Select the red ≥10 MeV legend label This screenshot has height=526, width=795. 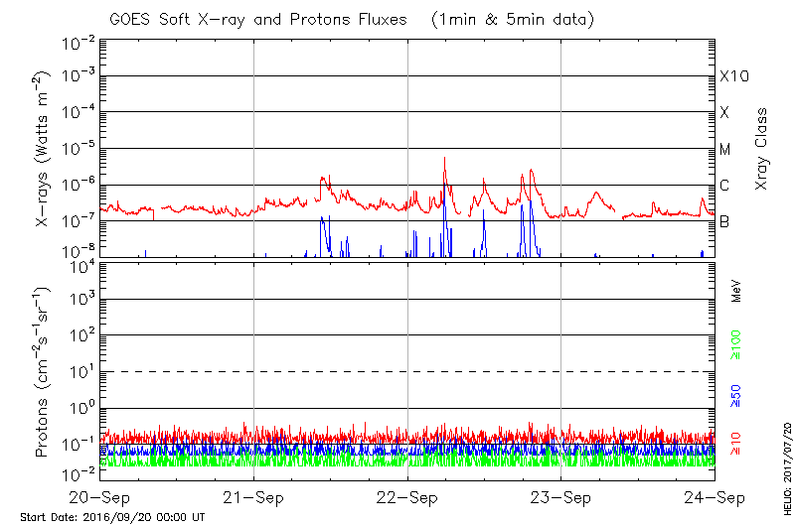(x=736, y=443)
